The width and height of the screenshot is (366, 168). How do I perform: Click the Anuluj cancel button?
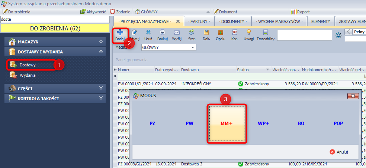click(338, 152)
